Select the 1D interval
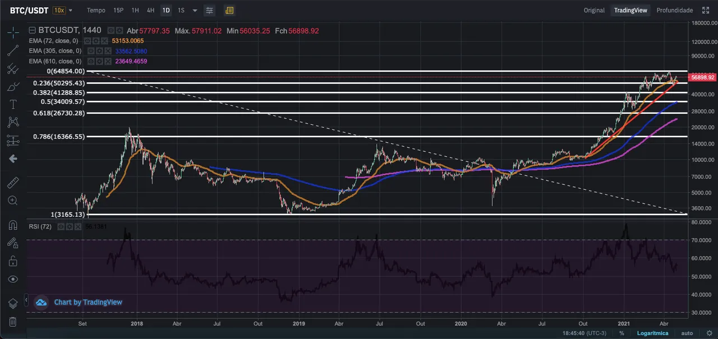This screenshot has height=339, width=718. click(x=165, y=10)
